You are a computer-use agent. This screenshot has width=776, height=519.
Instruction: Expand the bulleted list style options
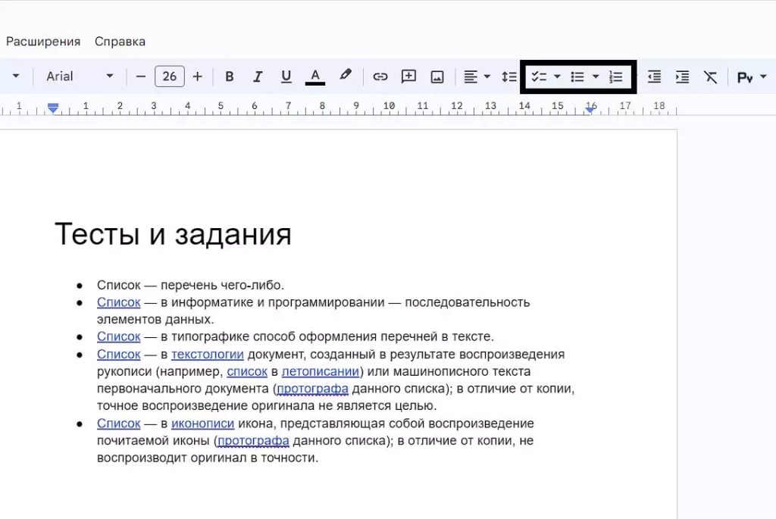click(596, 76)
